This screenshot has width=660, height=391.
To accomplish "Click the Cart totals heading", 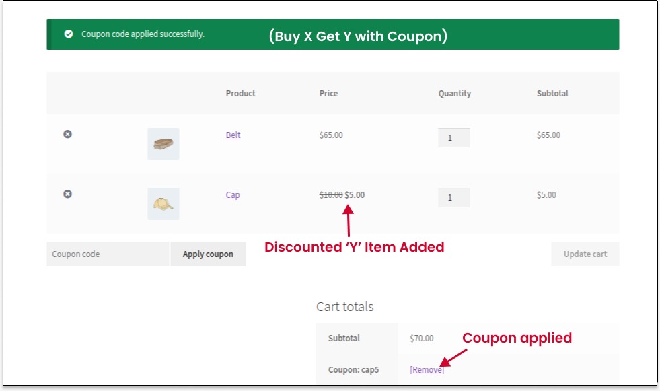I will (x=345, y=307).
